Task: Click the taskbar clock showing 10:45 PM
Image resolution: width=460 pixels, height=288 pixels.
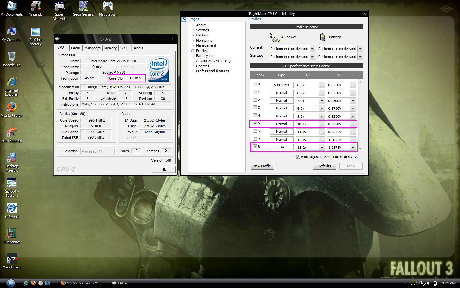Action: coord(448,283)
